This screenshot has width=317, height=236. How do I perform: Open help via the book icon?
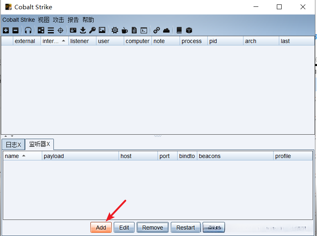point(179,30)
